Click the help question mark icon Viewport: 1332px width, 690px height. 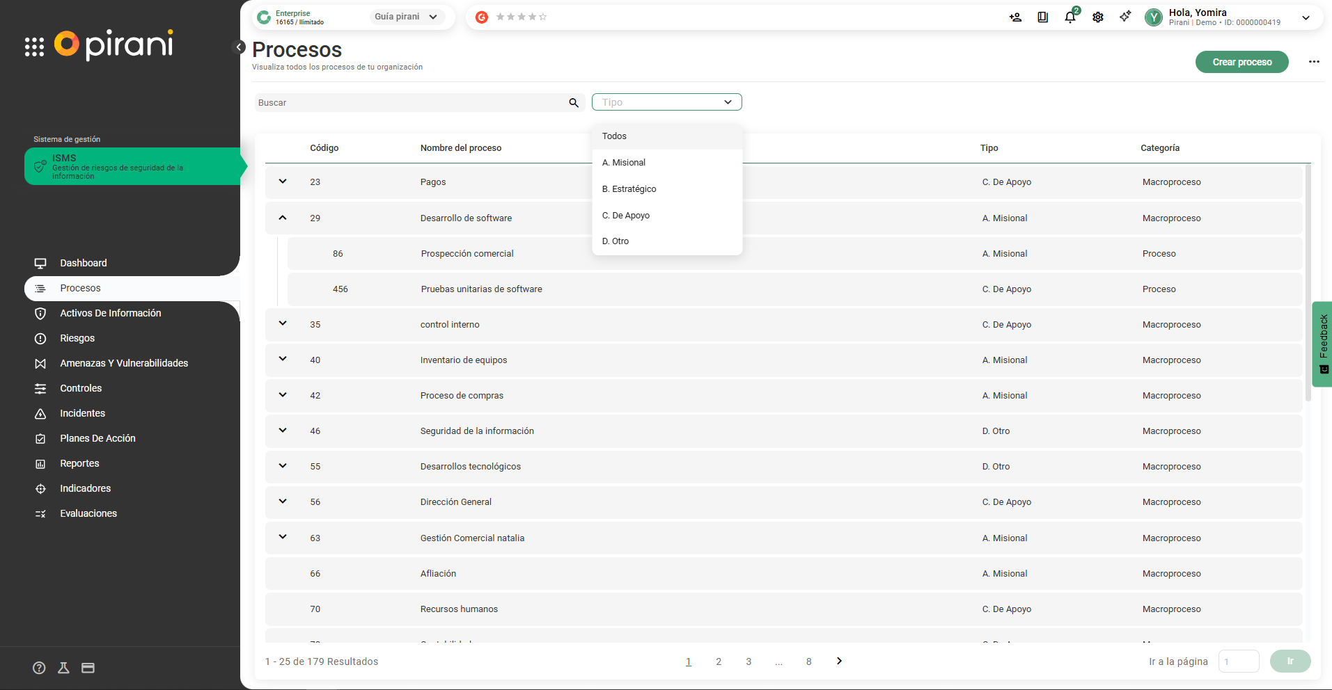[x=39, y=668]
